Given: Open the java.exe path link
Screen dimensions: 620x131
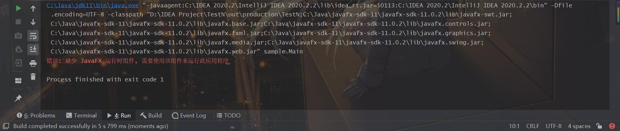Looking at the screenshot, I should [x=92, y=5].
